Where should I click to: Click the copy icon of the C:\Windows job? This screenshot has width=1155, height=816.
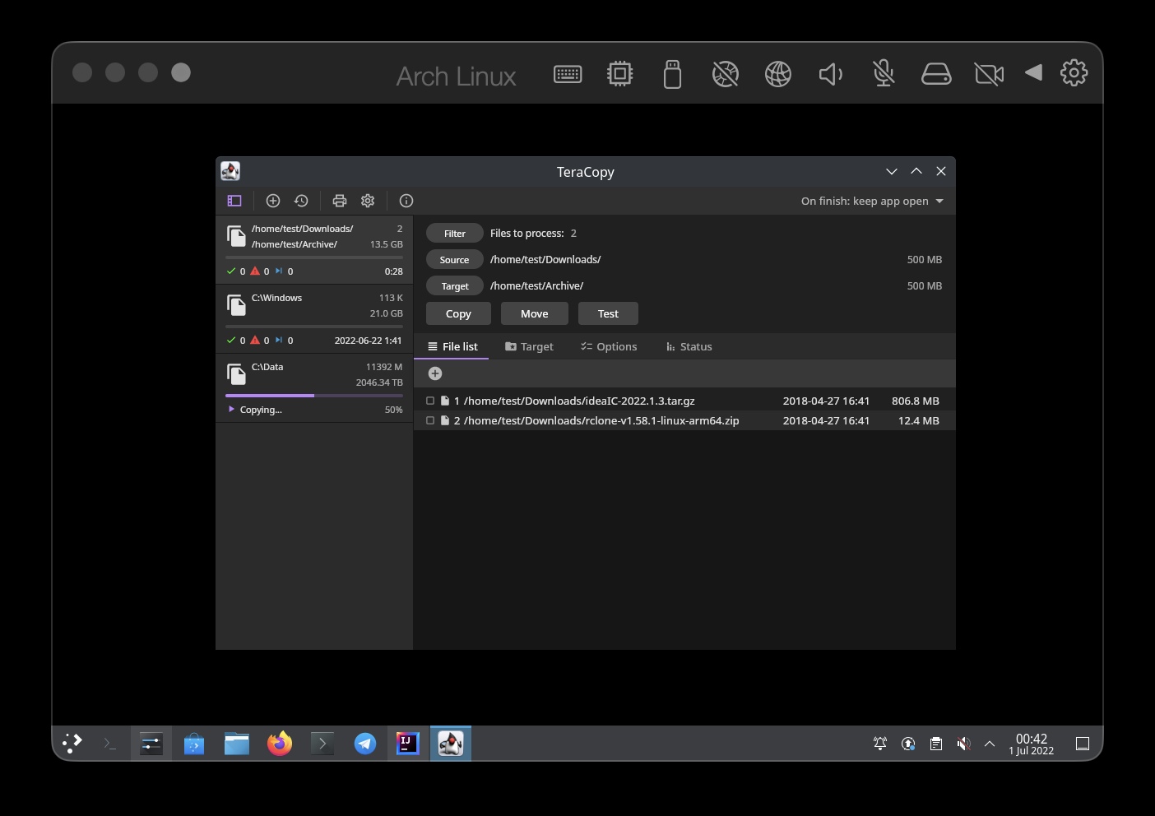(236, 305)
